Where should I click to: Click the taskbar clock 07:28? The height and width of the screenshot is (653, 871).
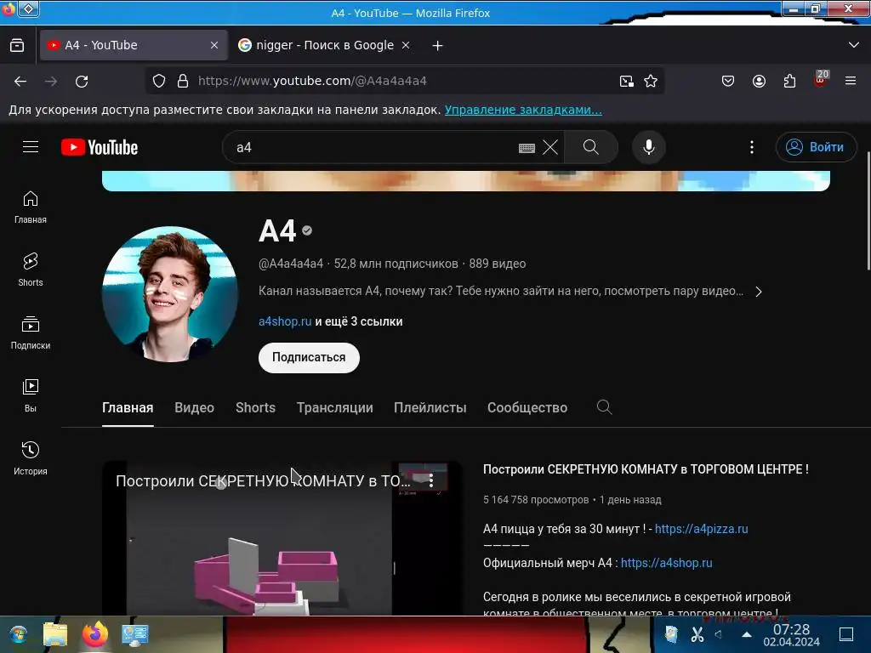tap(792, 634)
